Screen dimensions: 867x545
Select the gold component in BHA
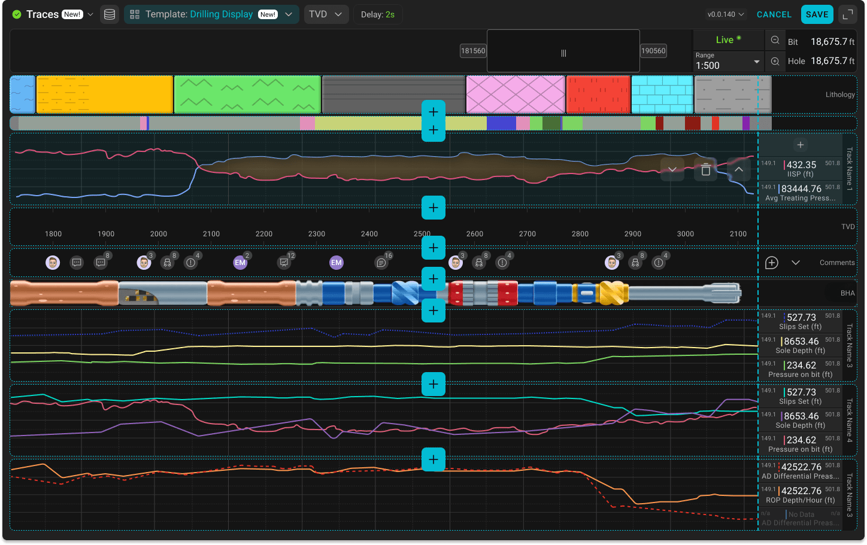click(614, 293)
